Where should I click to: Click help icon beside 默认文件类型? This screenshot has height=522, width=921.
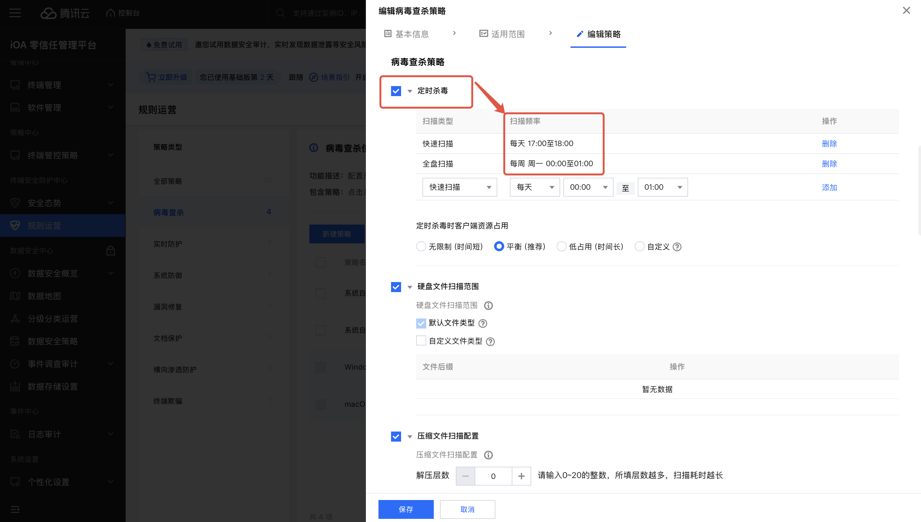pos(483,324)
